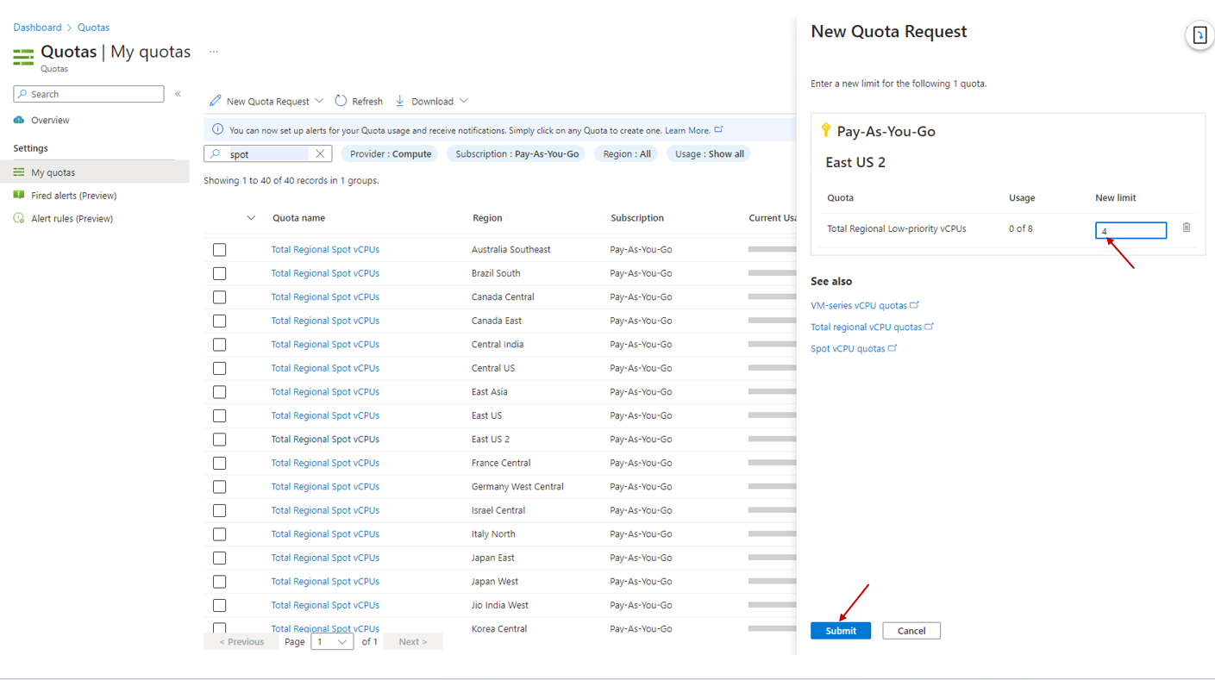Sort by Quota name column header

pyautogui.click(x=298, y=218)
